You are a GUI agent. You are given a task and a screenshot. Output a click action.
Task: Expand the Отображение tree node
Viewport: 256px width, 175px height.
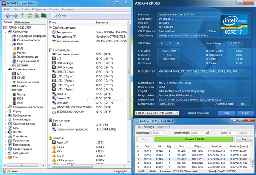[x=6, y=115]
